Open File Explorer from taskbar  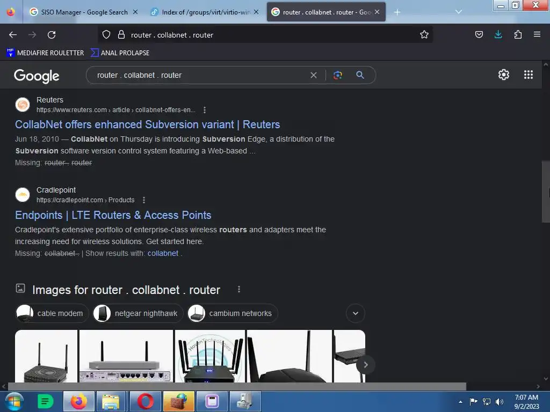click(111, 401)
